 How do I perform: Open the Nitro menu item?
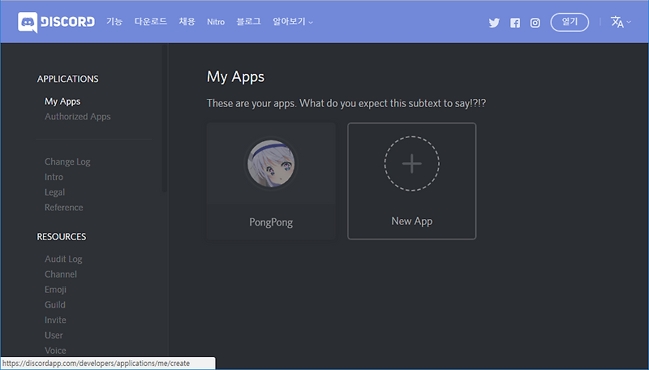click(216, 22)
